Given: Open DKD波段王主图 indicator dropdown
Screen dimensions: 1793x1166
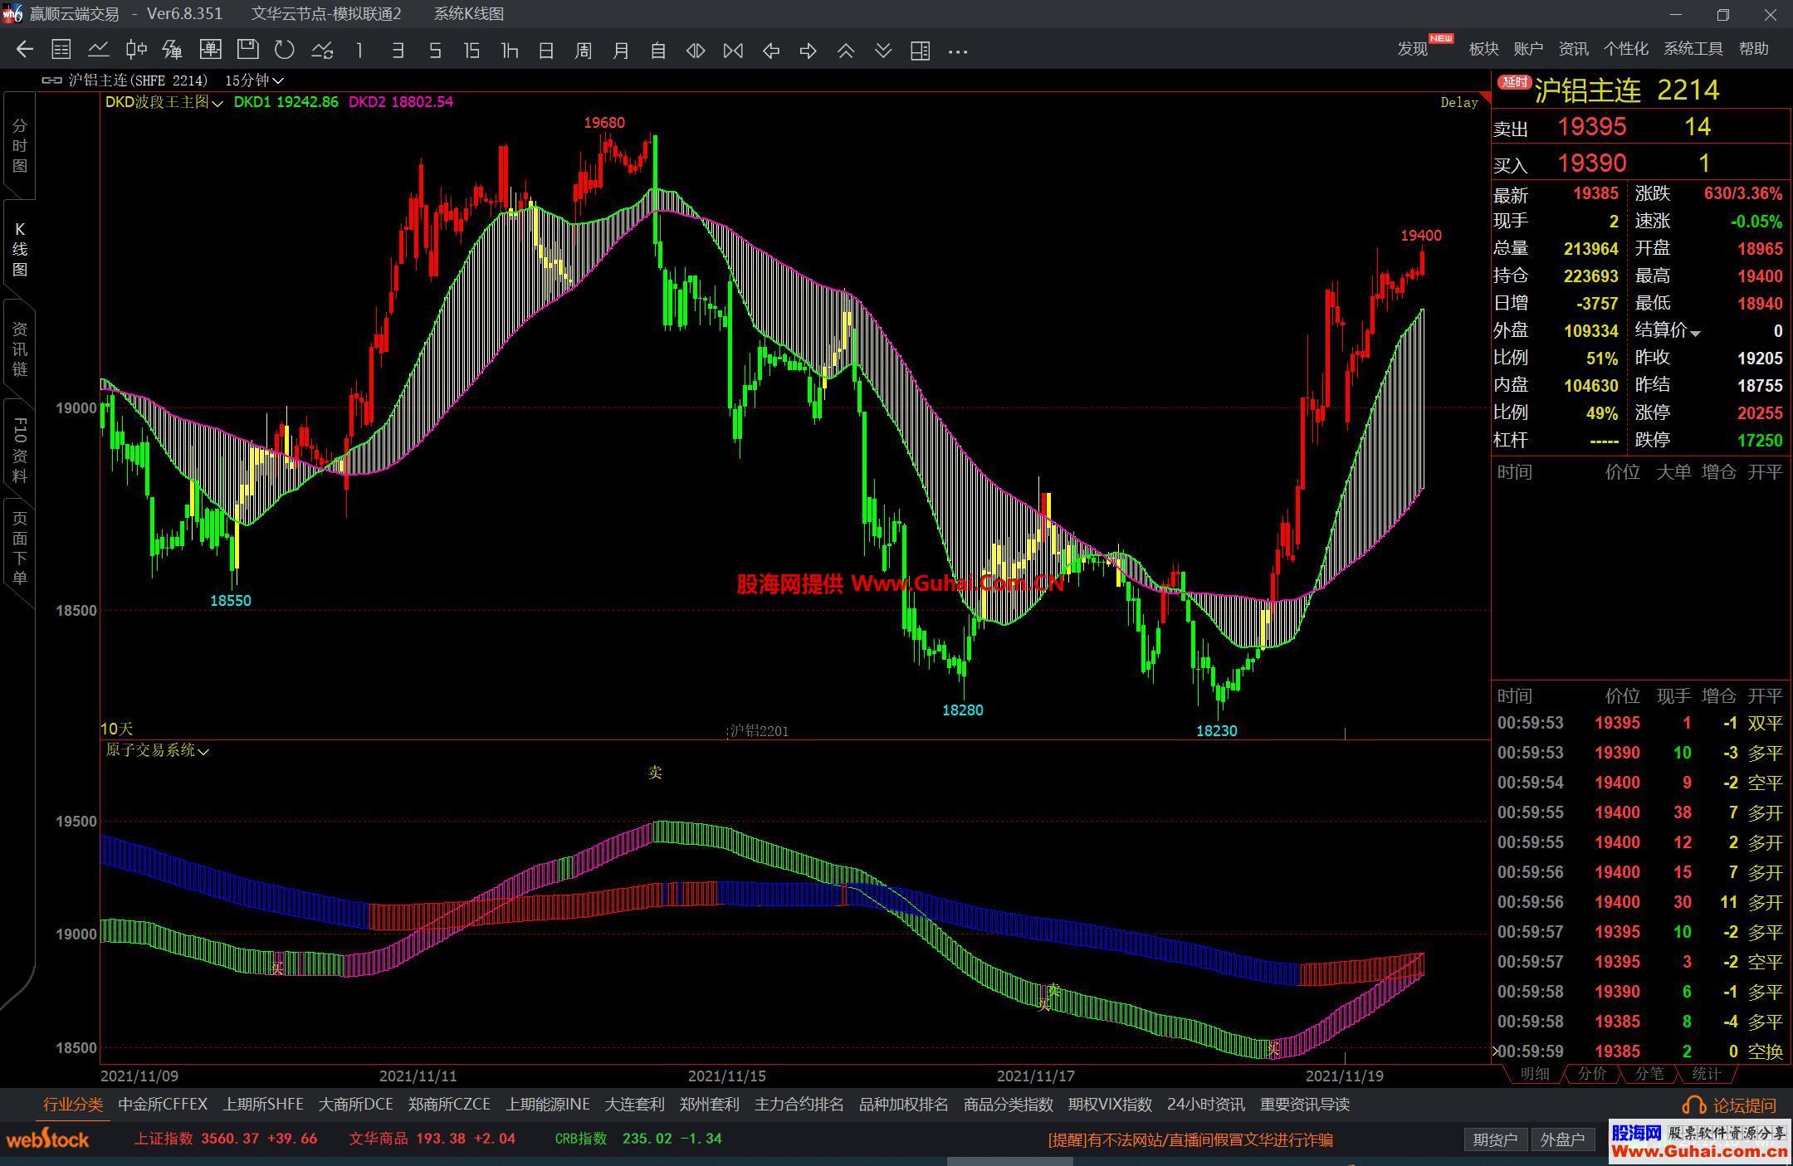Looking at the screenshot, I should click(x=164, y=102).
